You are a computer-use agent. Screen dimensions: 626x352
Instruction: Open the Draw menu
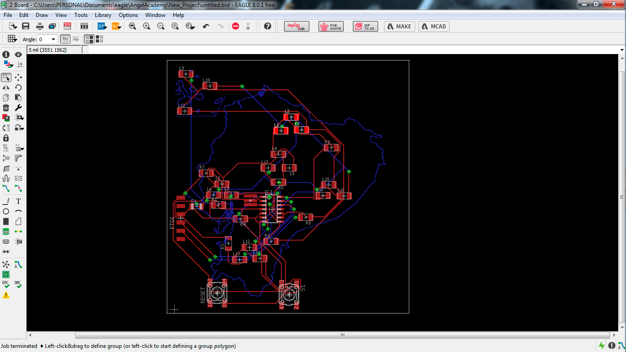[x=42, y=15]
